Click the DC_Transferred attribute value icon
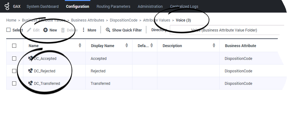Screen dimensions: 287x126 [x=31, y=83]
